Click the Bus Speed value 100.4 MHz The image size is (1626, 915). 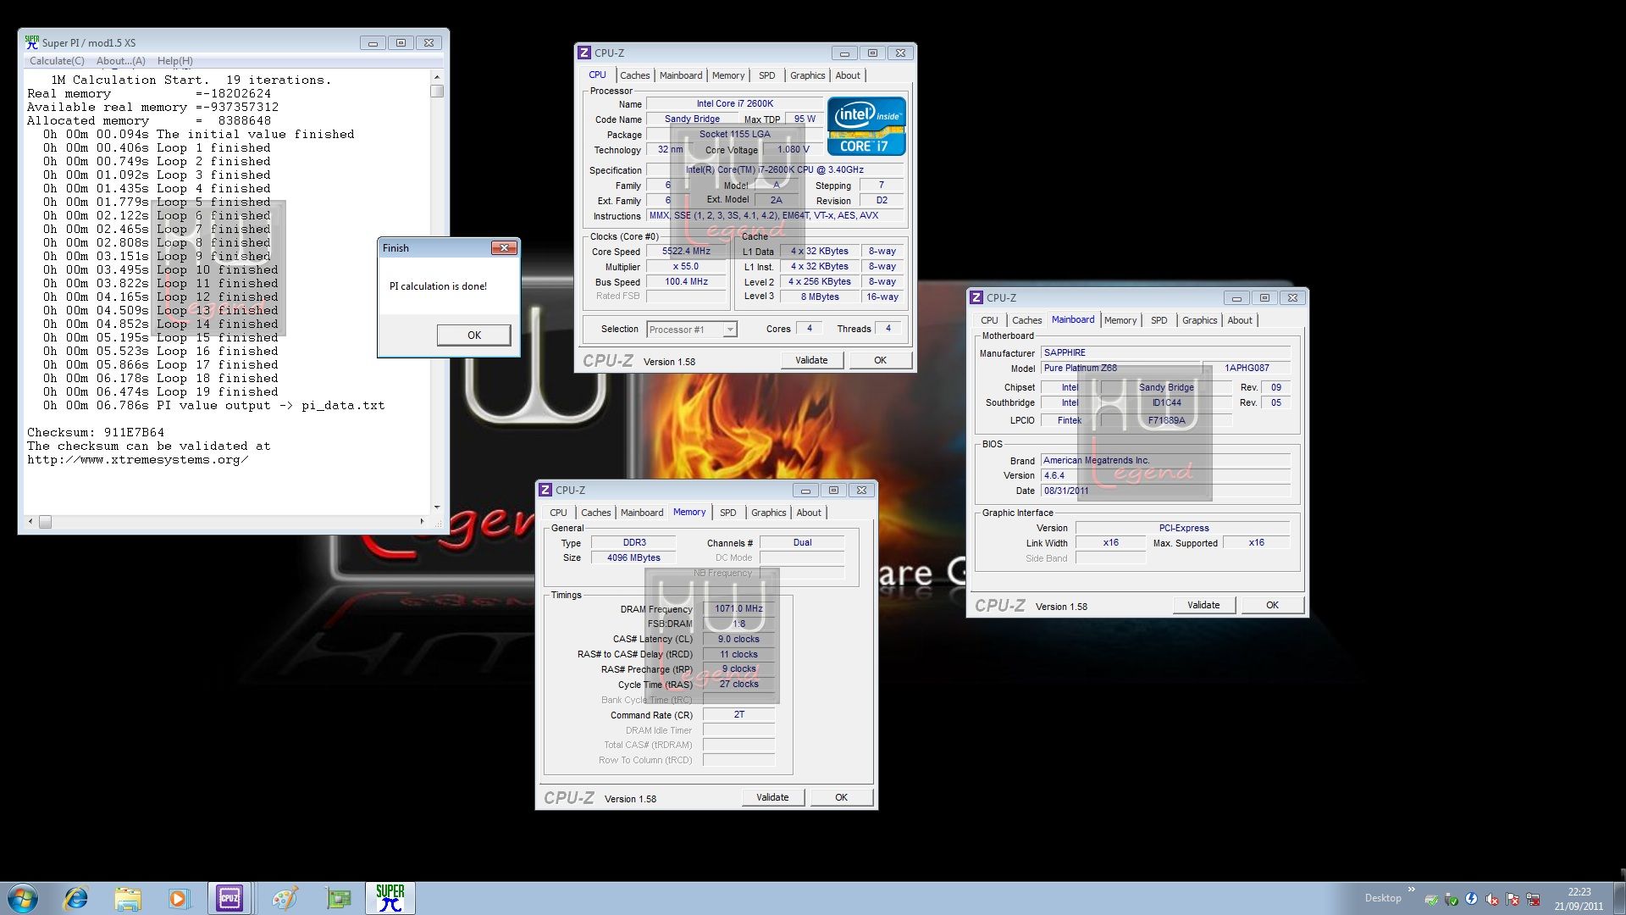686,281
